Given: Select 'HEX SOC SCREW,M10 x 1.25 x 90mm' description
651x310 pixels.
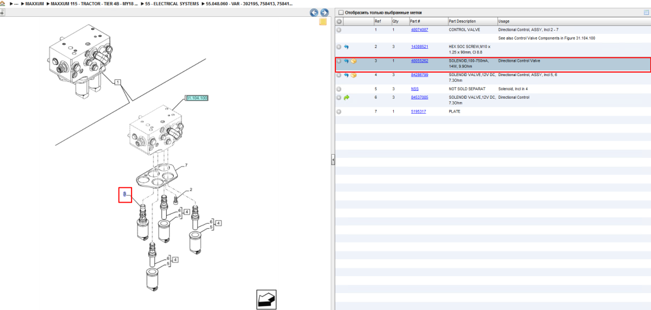Looking at the screenshot, I should [x=469, y=49].
